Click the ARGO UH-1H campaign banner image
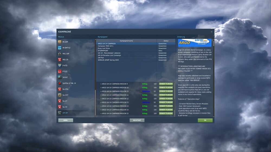The height and width of the screenshot is (152, 271). [195, 43]
